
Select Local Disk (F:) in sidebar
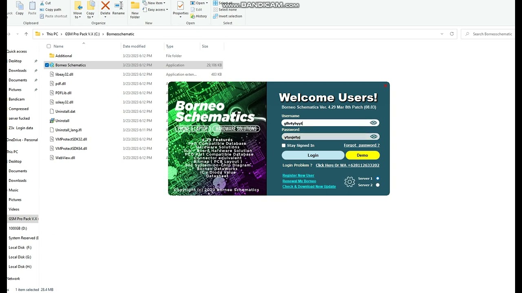coord(20,247)
